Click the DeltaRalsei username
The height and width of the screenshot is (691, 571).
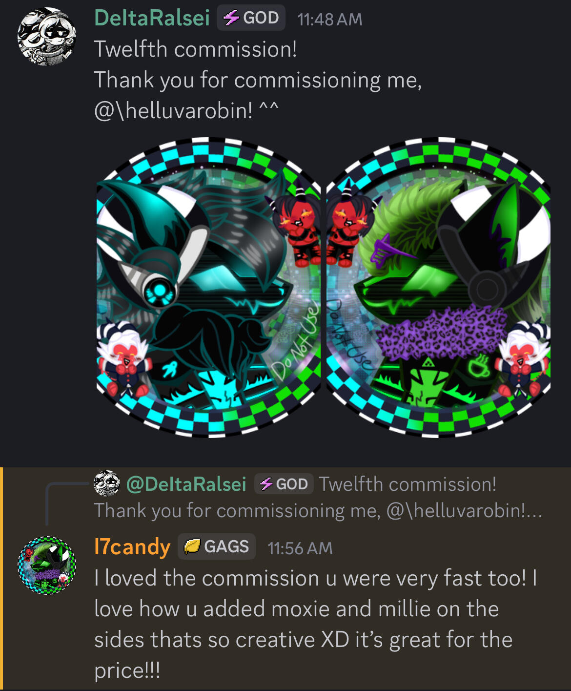pos(152,18)
